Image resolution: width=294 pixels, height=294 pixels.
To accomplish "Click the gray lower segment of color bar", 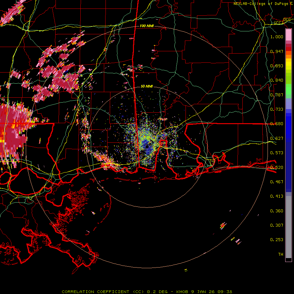I will pyautogui.click(x=288, y=227).
